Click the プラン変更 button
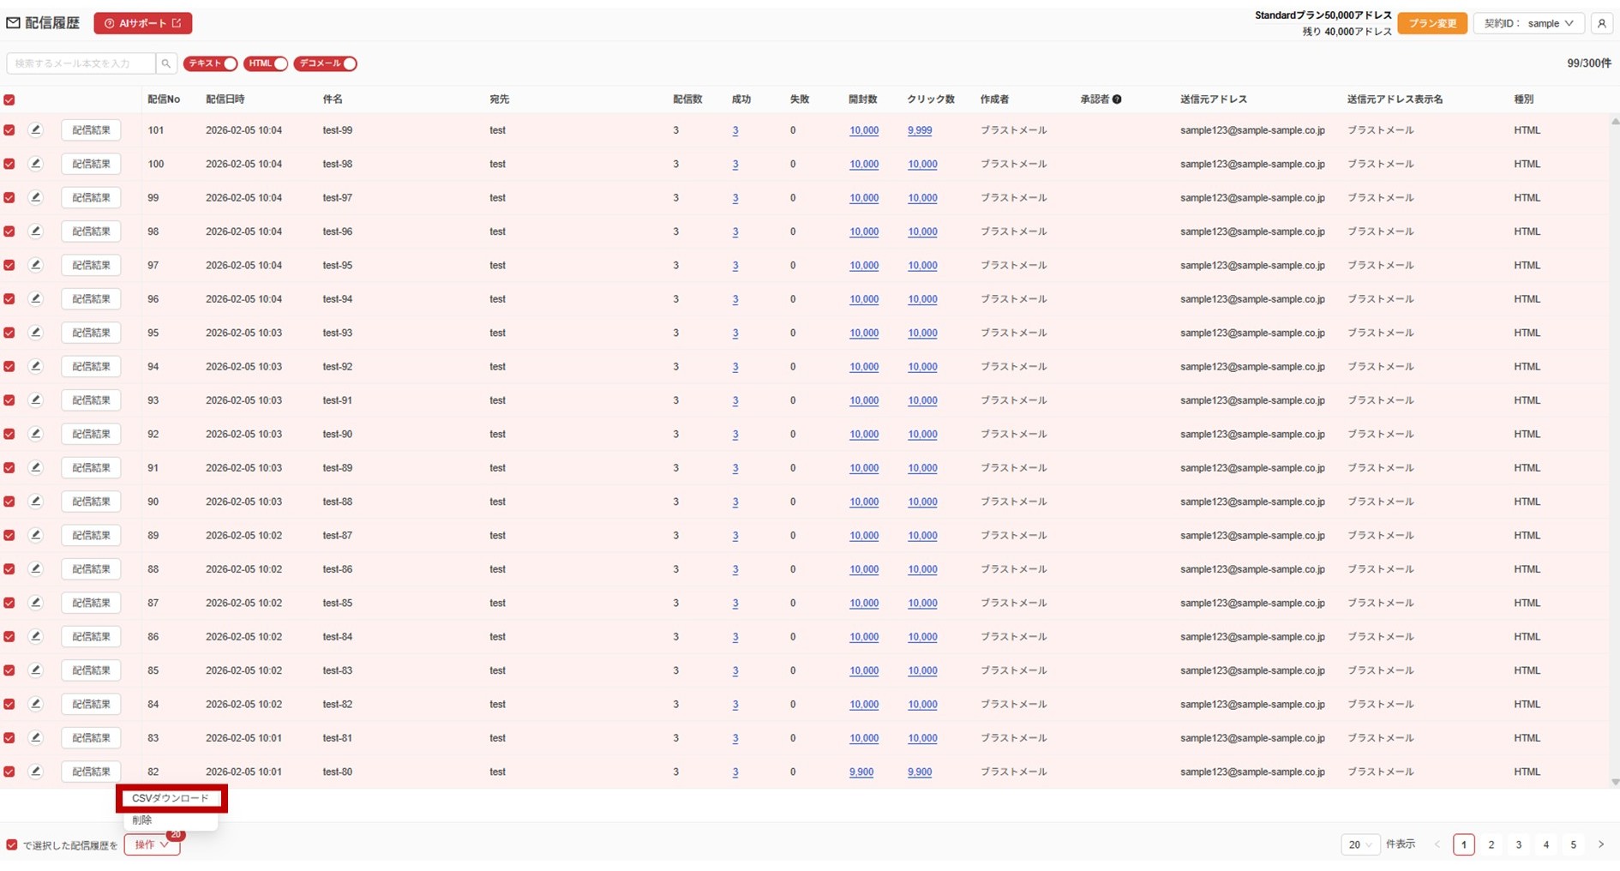 (1431, 23)
